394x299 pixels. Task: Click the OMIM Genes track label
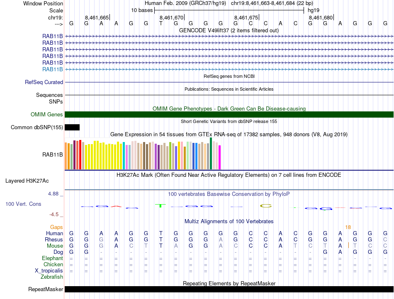(47, 115)
